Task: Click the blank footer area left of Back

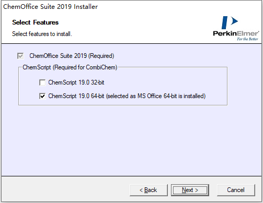Action: click(x=64, y=189)
